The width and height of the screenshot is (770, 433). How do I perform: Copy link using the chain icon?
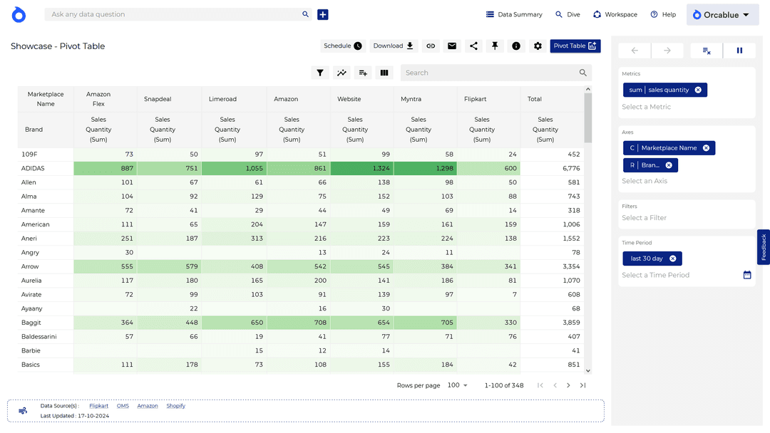tap(431, 46)
